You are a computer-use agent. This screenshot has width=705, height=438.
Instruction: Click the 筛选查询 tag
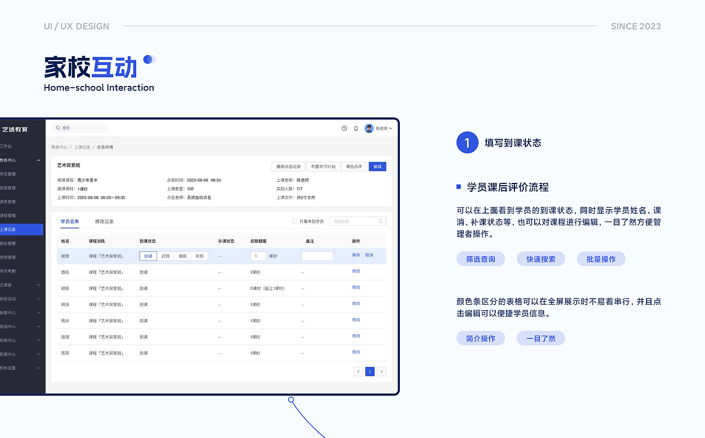click(x=481, y=259)
